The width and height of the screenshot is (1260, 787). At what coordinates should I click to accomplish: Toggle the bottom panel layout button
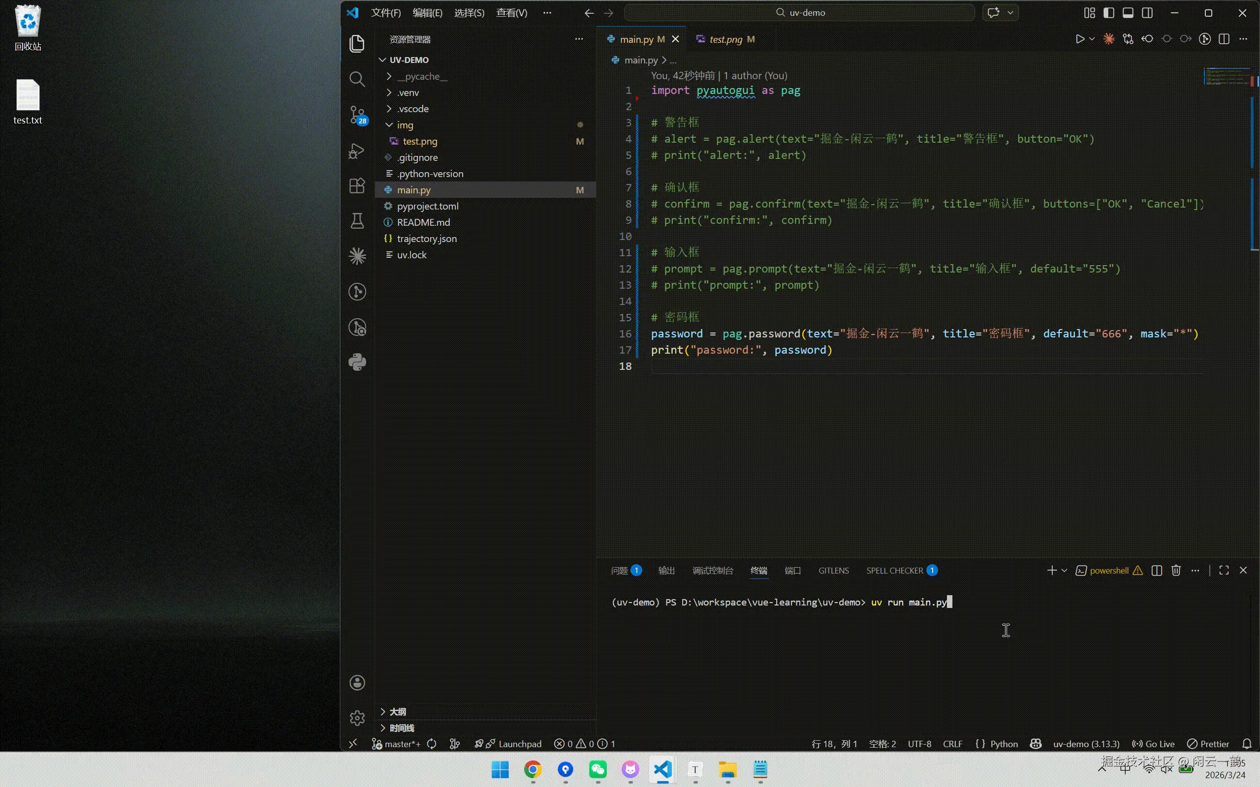1128,13
